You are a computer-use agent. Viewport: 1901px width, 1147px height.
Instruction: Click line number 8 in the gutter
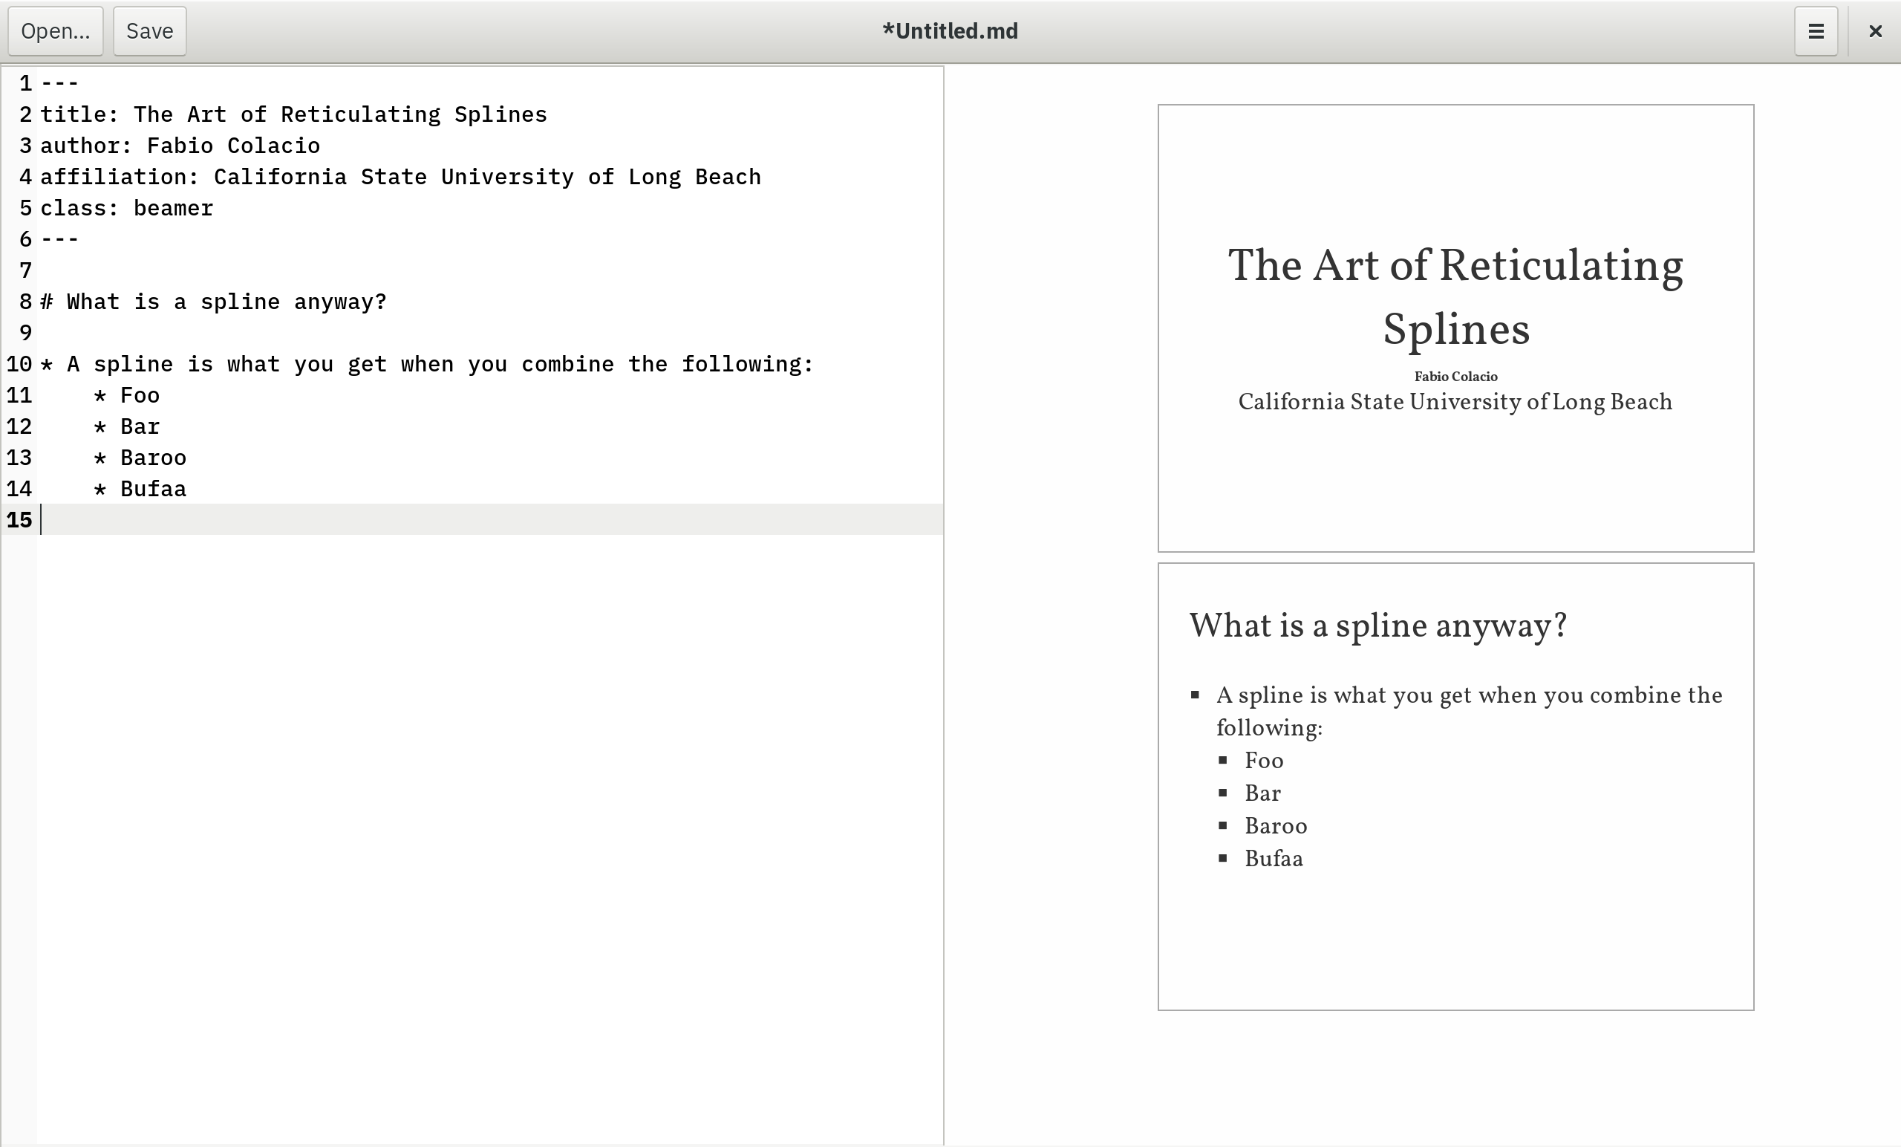pos(25,302)
